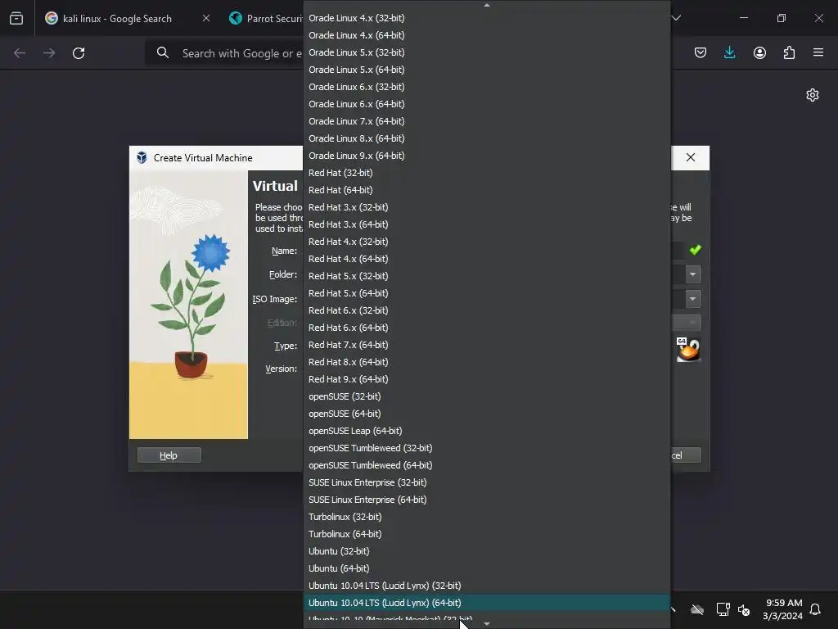Select Oracle Linux 4.x (32-bit)
Viewport: 838px width, 629px height.
486,18
